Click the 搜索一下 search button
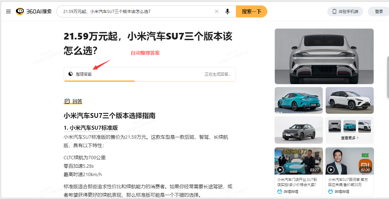389x199 pixels. (x=251, y=11)
